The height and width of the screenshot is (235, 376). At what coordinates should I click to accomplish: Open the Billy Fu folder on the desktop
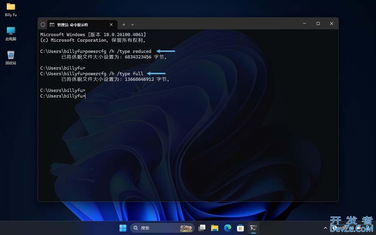pos(11,9)
